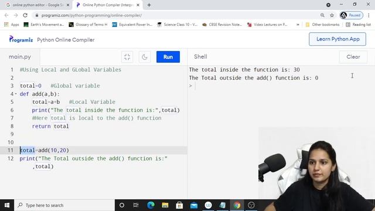
Task: Open Chrome three-dot menu
Action: pos(369,15)
